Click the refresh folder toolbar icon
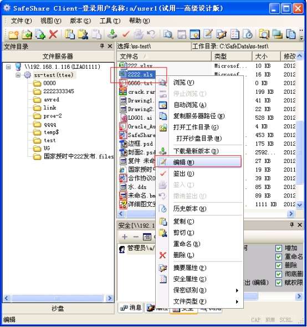307x327 pixels. click(x=27, y=34)
